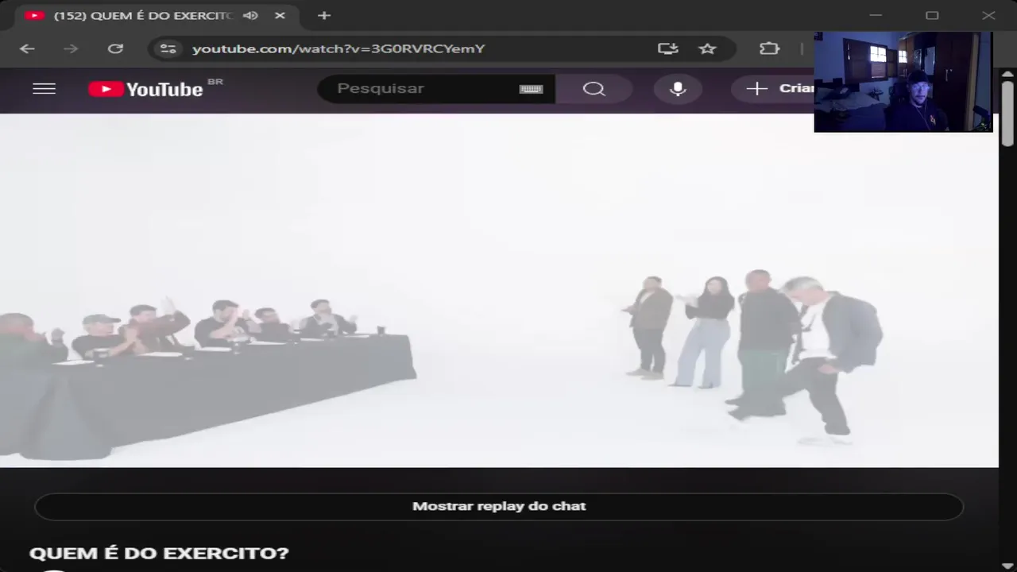Click the address bar URL youtube.com/watch
The image size is (1017, 572).
tap(338, 48)
